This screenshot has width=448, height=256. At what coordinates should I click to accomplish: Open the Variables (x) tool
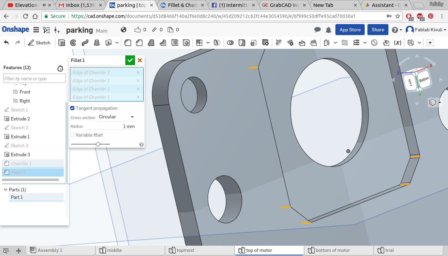click(397, 43)
